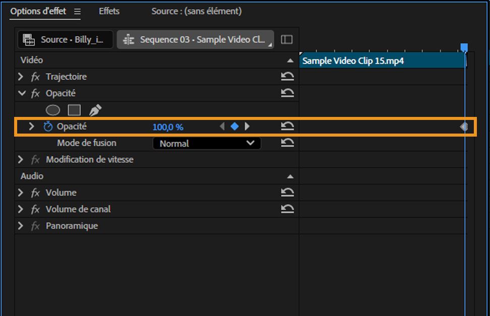
Task: Reset the Mode de fusion setting
Action: click(x=288, y=143)
